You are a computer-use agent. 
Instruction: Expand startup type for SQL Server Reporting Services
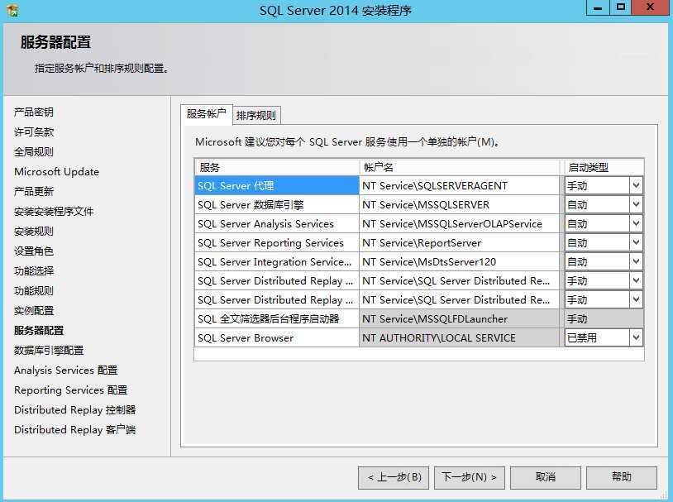636,242
